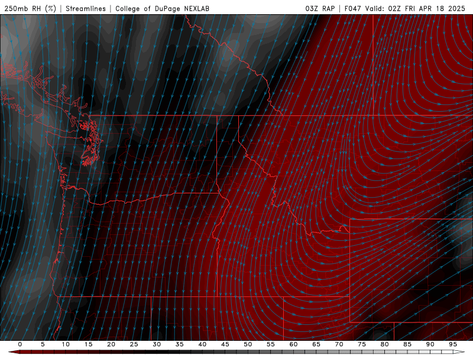Click the 45 label on the color scale
Screen dimensions: 473x355
pos(225,344)
